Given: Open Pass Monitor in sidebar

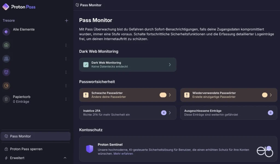Looking at the screenshot, I should (x=36, y=136).
